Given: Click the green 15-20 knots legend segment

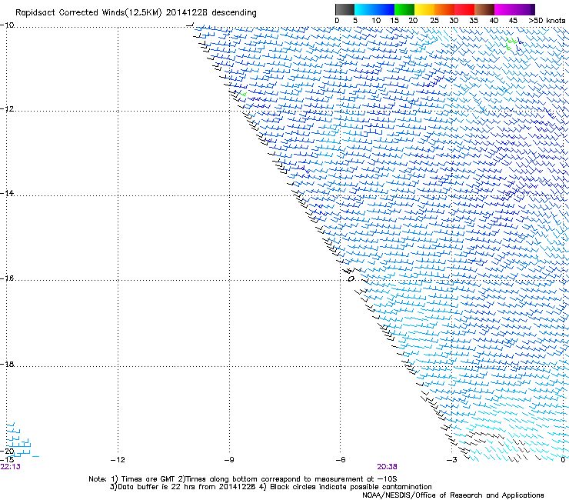Looking at the screenshot, I should point(404,9).
